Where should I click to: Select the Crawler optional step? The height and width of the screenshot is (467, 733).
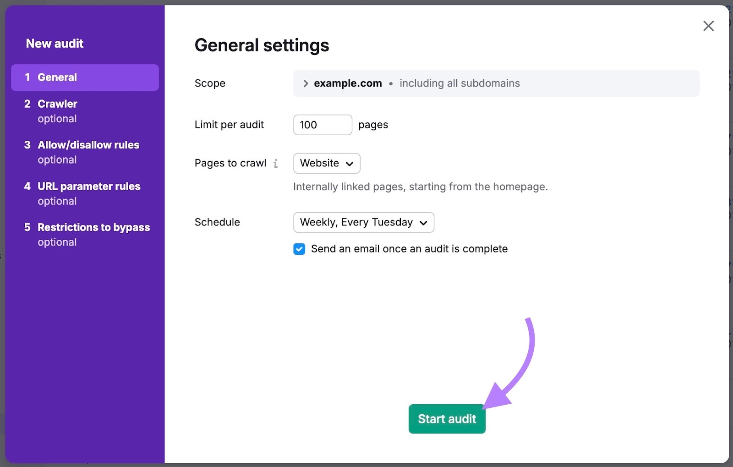click(x=57, y=104)
